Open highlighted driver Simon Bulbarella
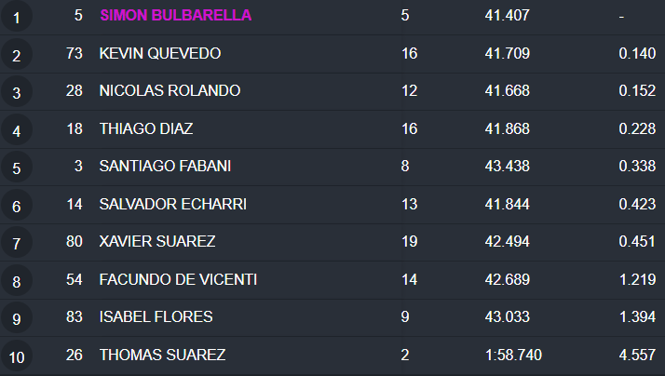The width and height of the screenshot is (665, 376). (175, 16)
